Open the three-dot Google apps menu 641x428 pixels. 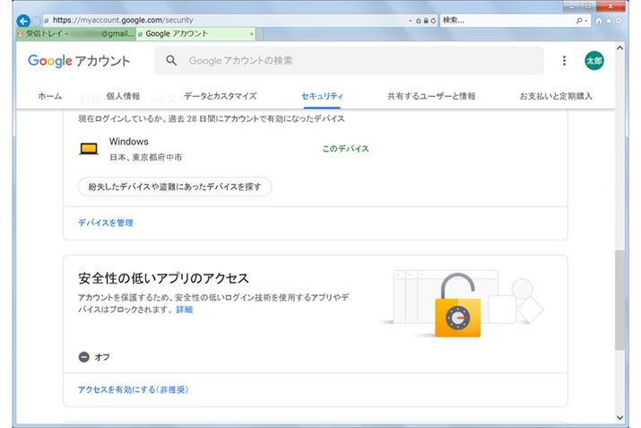point(564,60)
